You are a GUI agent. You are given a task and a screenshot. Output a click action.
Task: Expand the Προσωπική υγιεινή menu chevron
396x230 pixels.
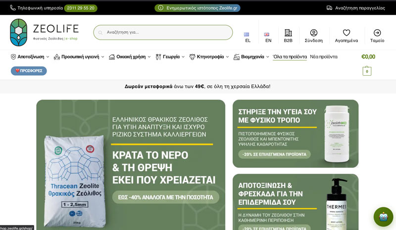pos(103,57)
